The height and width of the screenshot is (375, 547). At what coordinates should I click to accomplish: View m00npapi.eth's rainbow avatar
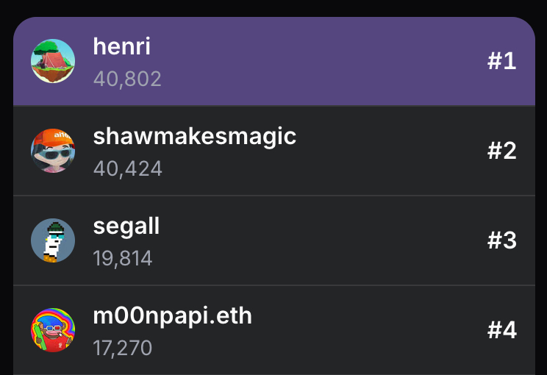[x=53, y=330]
